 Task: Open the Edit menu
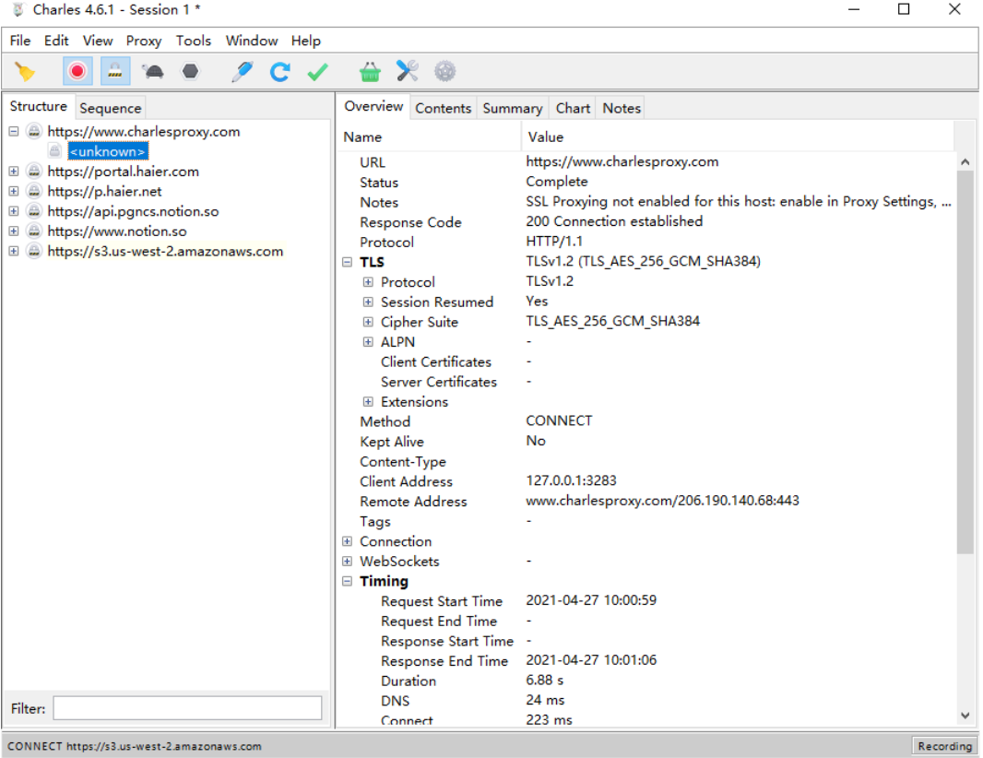pyautogui.click(x=56, y=41)
